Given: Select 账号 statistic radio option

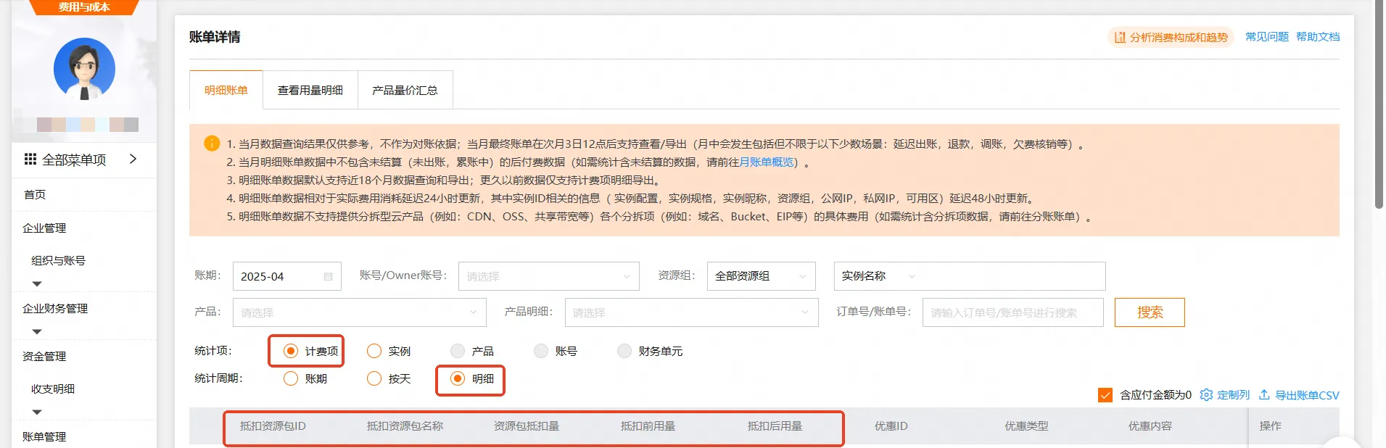Looking at the screenshot, I should (541, 351).
